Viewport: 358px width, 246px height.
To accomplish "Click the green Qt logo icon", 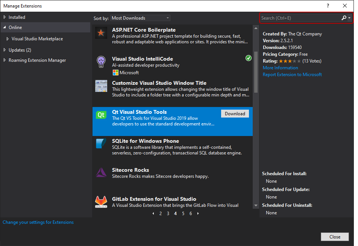I will [x=101, y=115].
